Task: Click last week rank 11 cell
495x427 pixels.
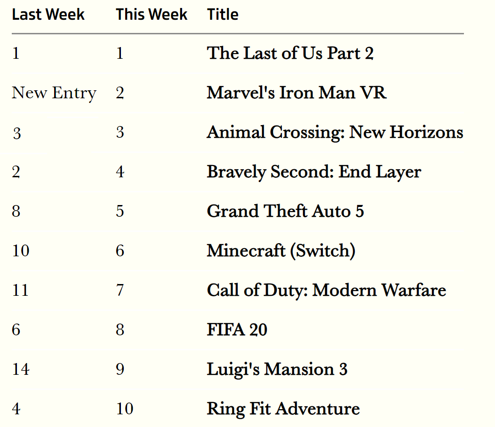Action: [21, 290]
